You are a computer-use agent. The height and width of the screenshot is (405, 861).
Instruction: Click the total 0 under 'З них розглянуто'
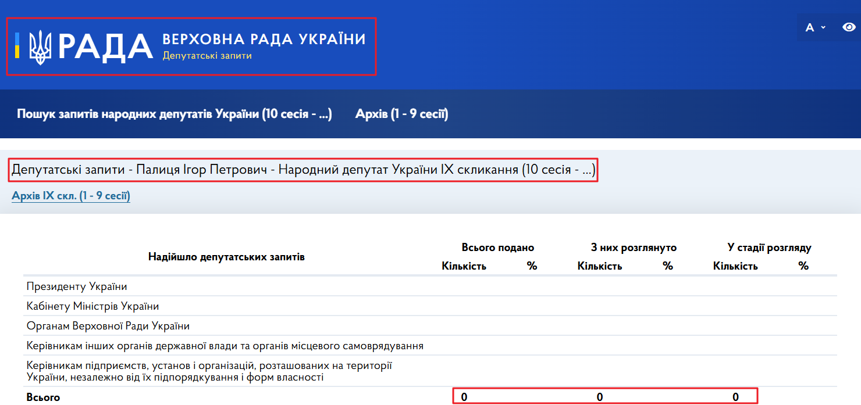[x=600, y=397]
